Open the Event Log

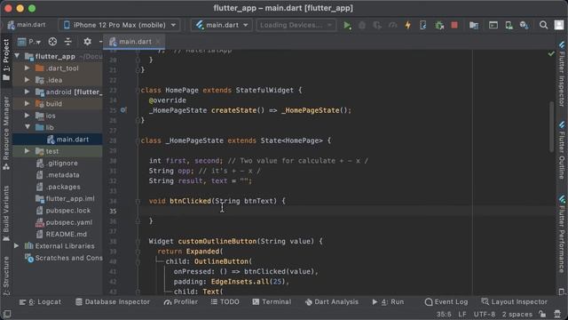(446, 302)
